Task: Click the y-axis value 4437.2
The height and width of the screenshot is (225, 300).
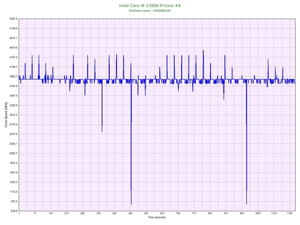Action: (x=13, y=57)
